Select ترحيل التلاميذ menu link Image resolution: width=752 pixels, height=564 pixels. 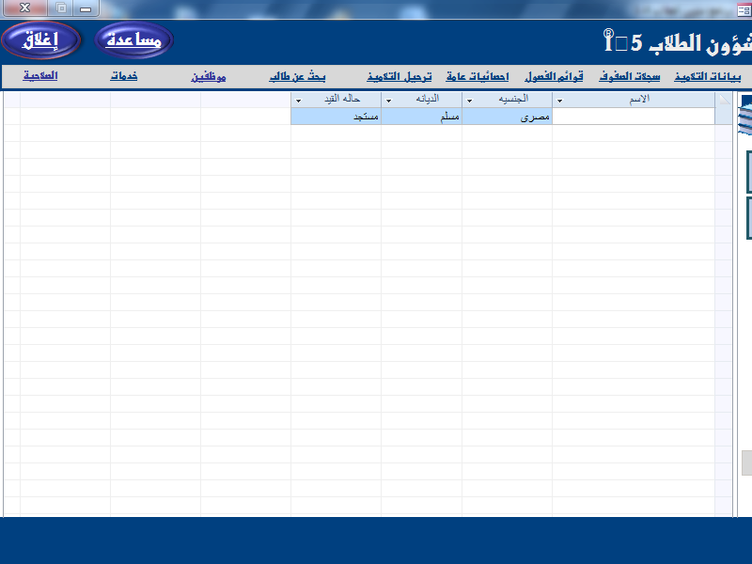coord(399,76)
